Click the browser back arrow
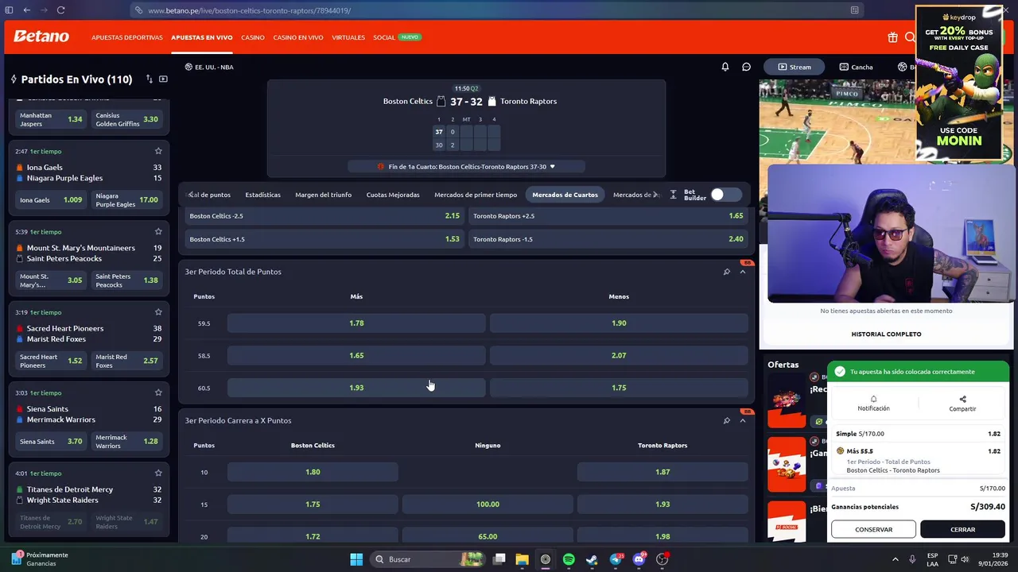The height and width of the screenshot is (572, 1018). click(26, 10)
